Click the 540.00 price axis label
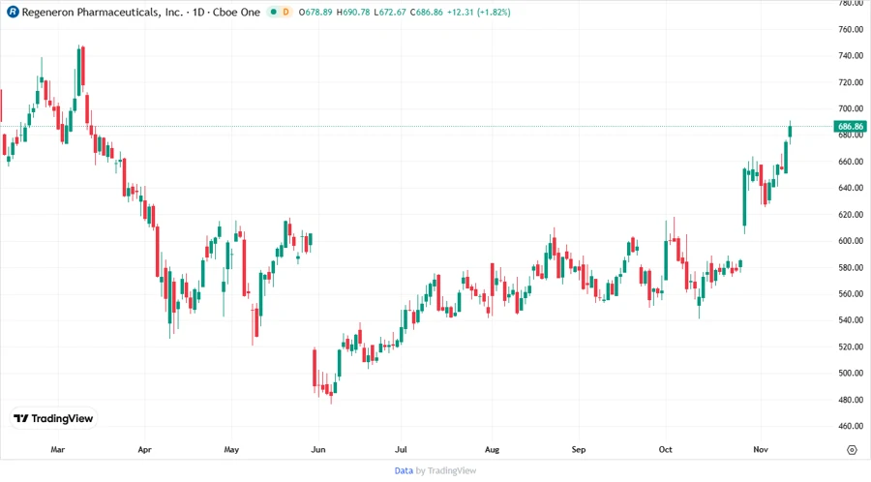 pos(851,319)
